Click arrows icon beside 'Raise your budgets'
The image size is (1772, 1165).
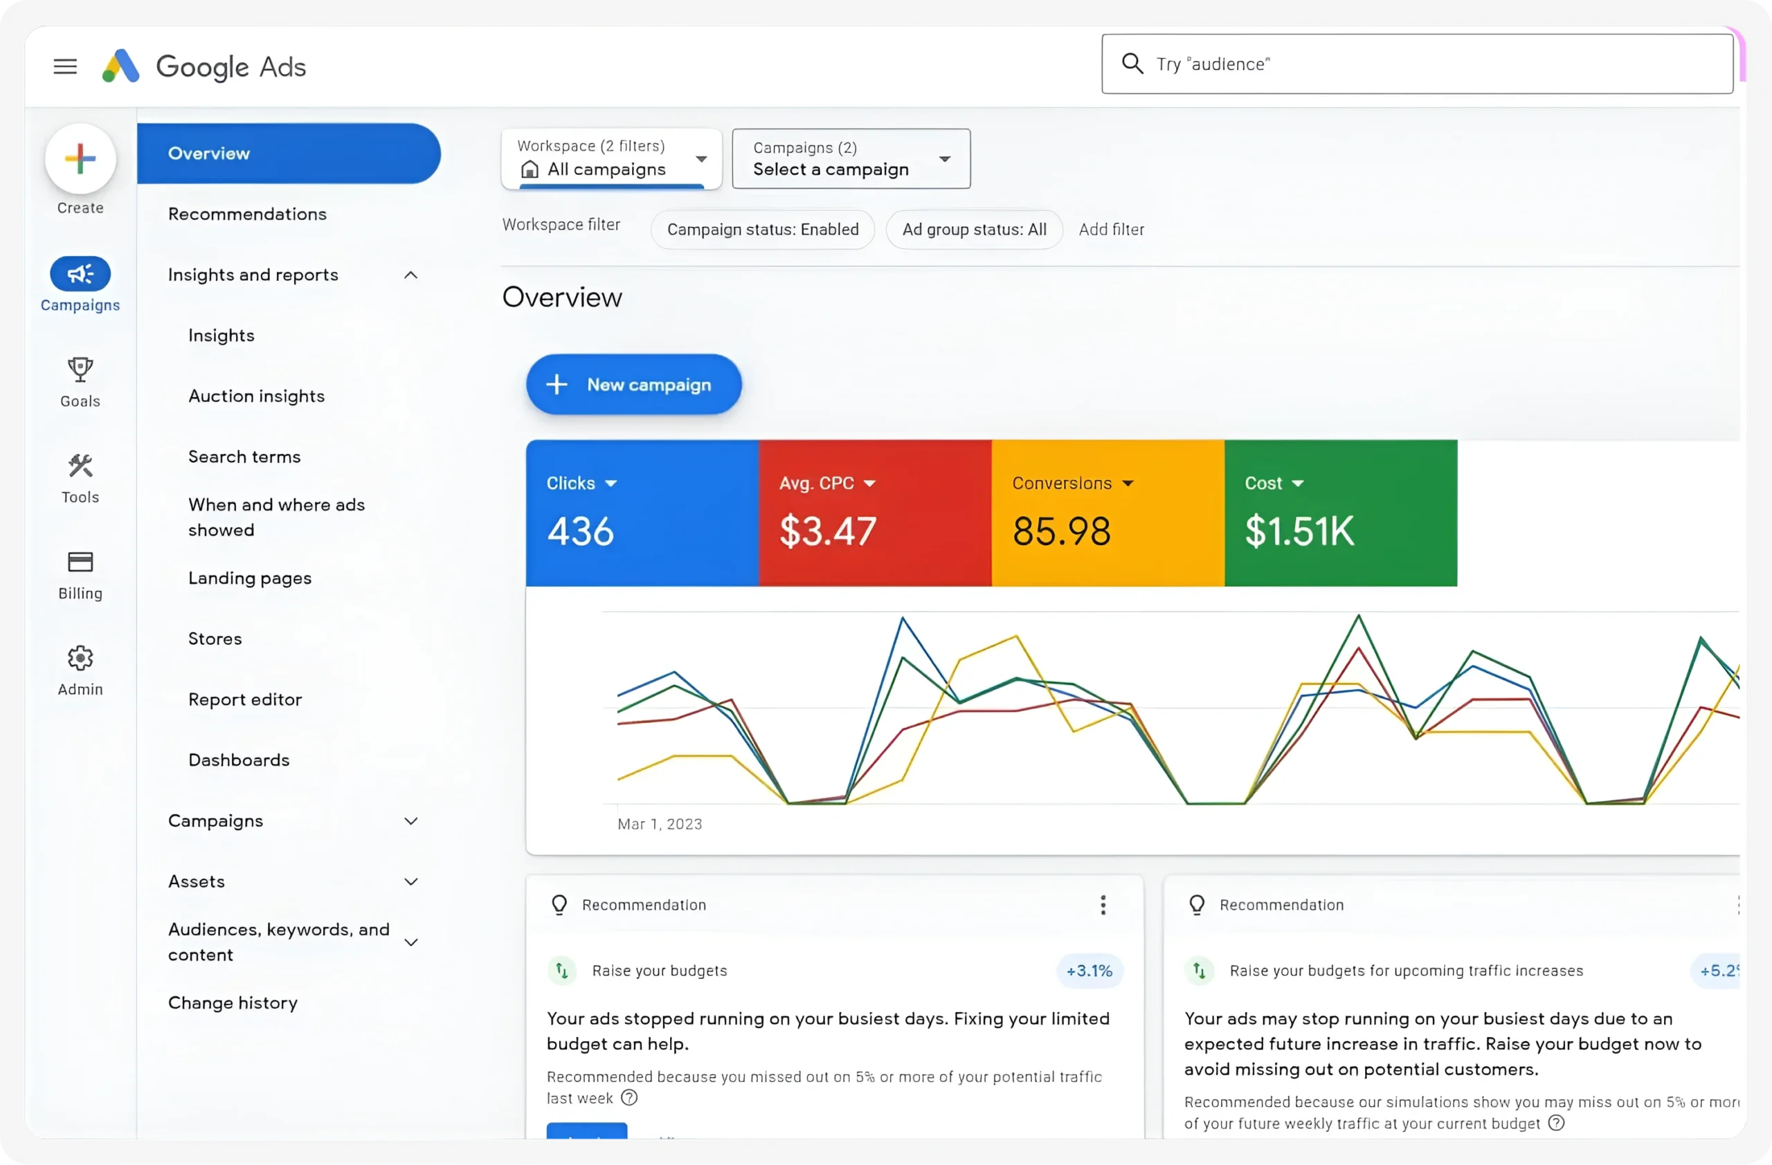click(562, 970)
